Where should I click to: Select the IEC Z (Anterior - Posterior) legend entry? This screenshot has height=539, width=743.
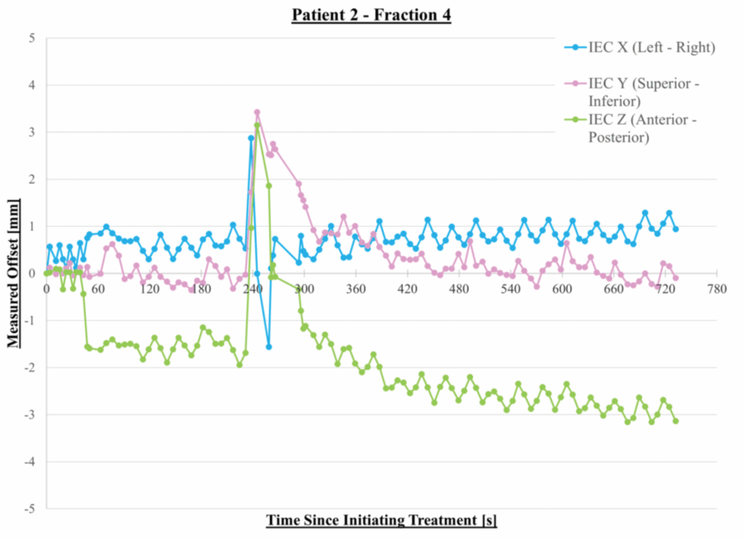[x=643, y=128]
